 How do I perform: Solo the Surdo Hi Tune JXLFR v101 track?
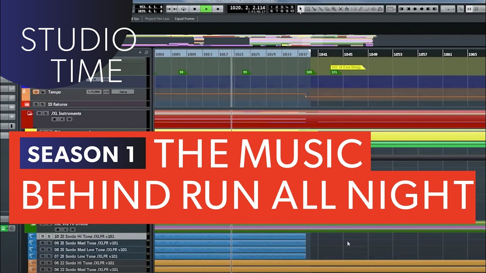tap(49, 236)
